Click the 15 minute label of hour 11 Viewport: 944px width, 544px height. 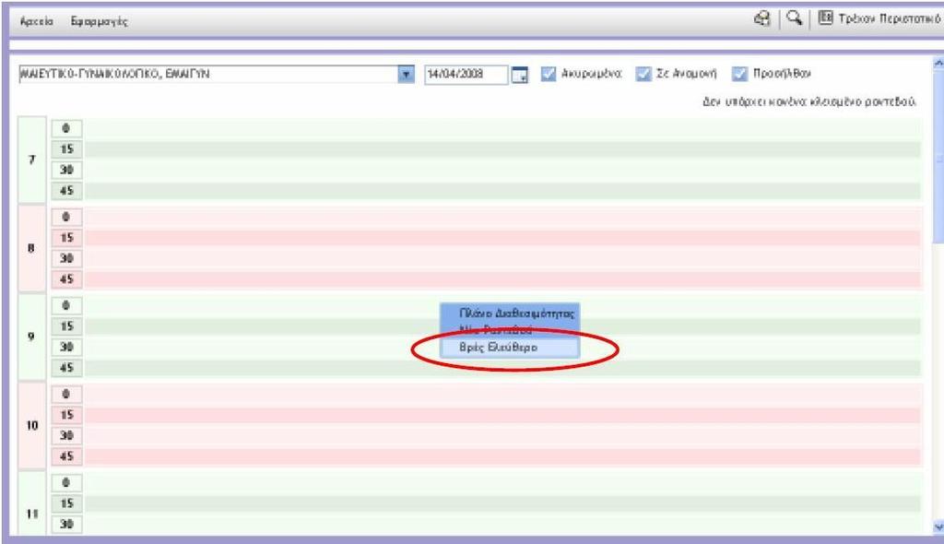point(66,503)
